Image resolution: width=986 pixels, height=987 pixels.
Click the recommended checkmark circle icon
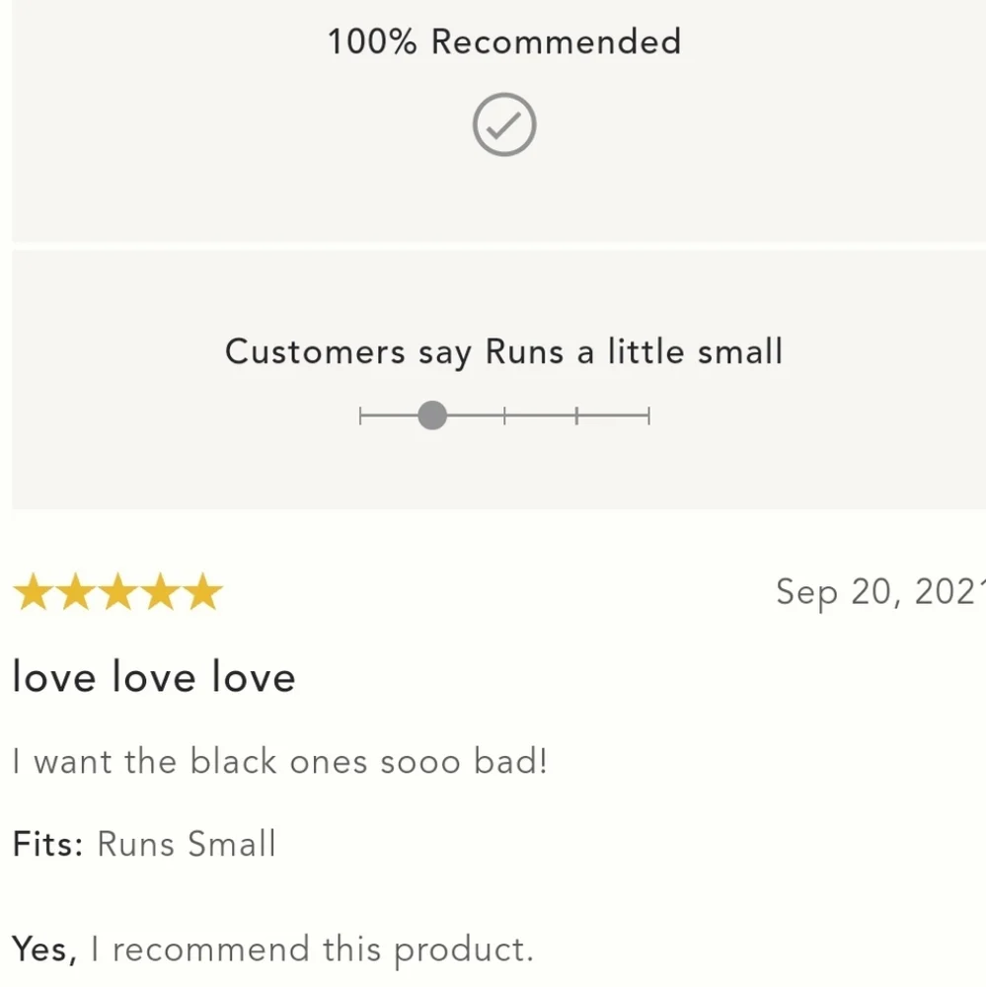(504, 124)
